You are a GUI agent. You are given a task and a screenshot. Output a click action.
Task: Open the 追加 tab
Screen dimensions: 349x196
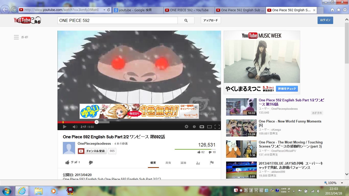pos(183,163)
